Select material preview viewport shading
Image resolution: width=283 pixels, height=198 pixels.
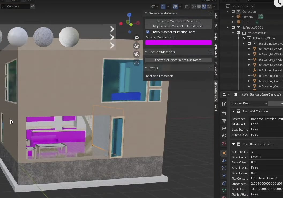(204, 6)
